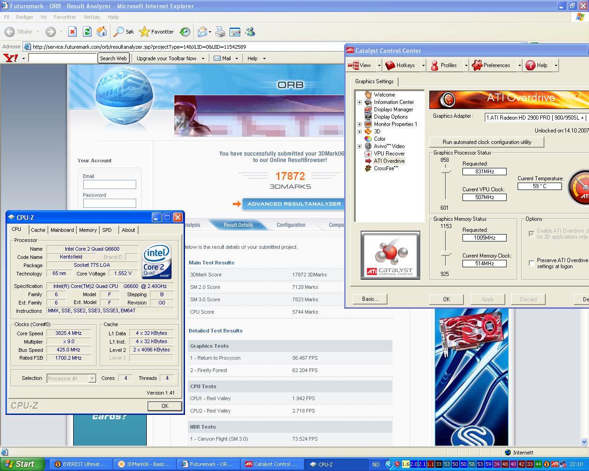Click OK button in Catalyst Control Center
The width and height of the screenshot is (589, 471).
(x=446, y=299)
